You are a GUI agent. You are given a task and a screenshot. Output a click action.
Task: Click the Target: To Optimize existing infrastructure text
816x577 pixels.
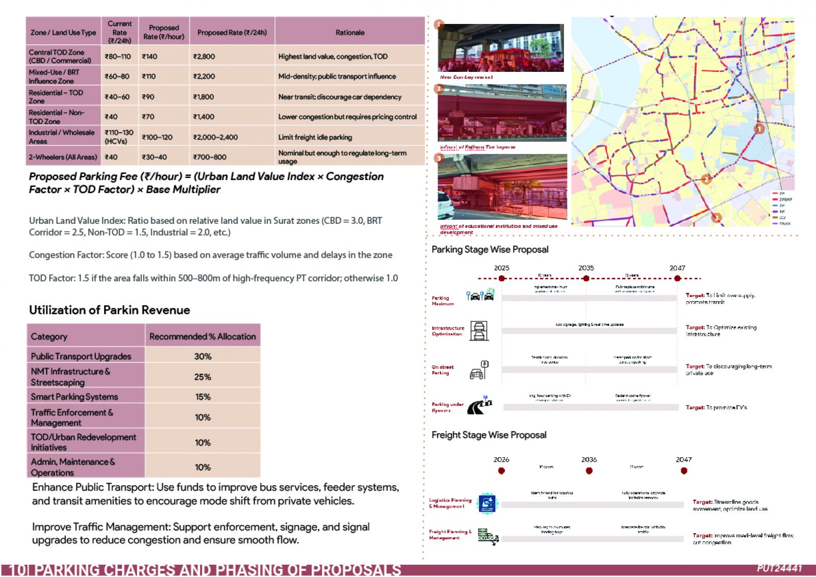pyautogui.click(x=721, y=331)
